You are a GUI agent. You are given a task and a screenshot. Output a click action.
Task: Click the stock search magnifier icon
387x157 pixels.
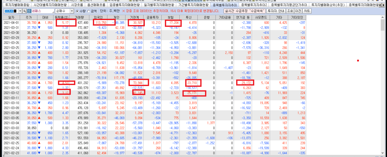coord(24,11)
